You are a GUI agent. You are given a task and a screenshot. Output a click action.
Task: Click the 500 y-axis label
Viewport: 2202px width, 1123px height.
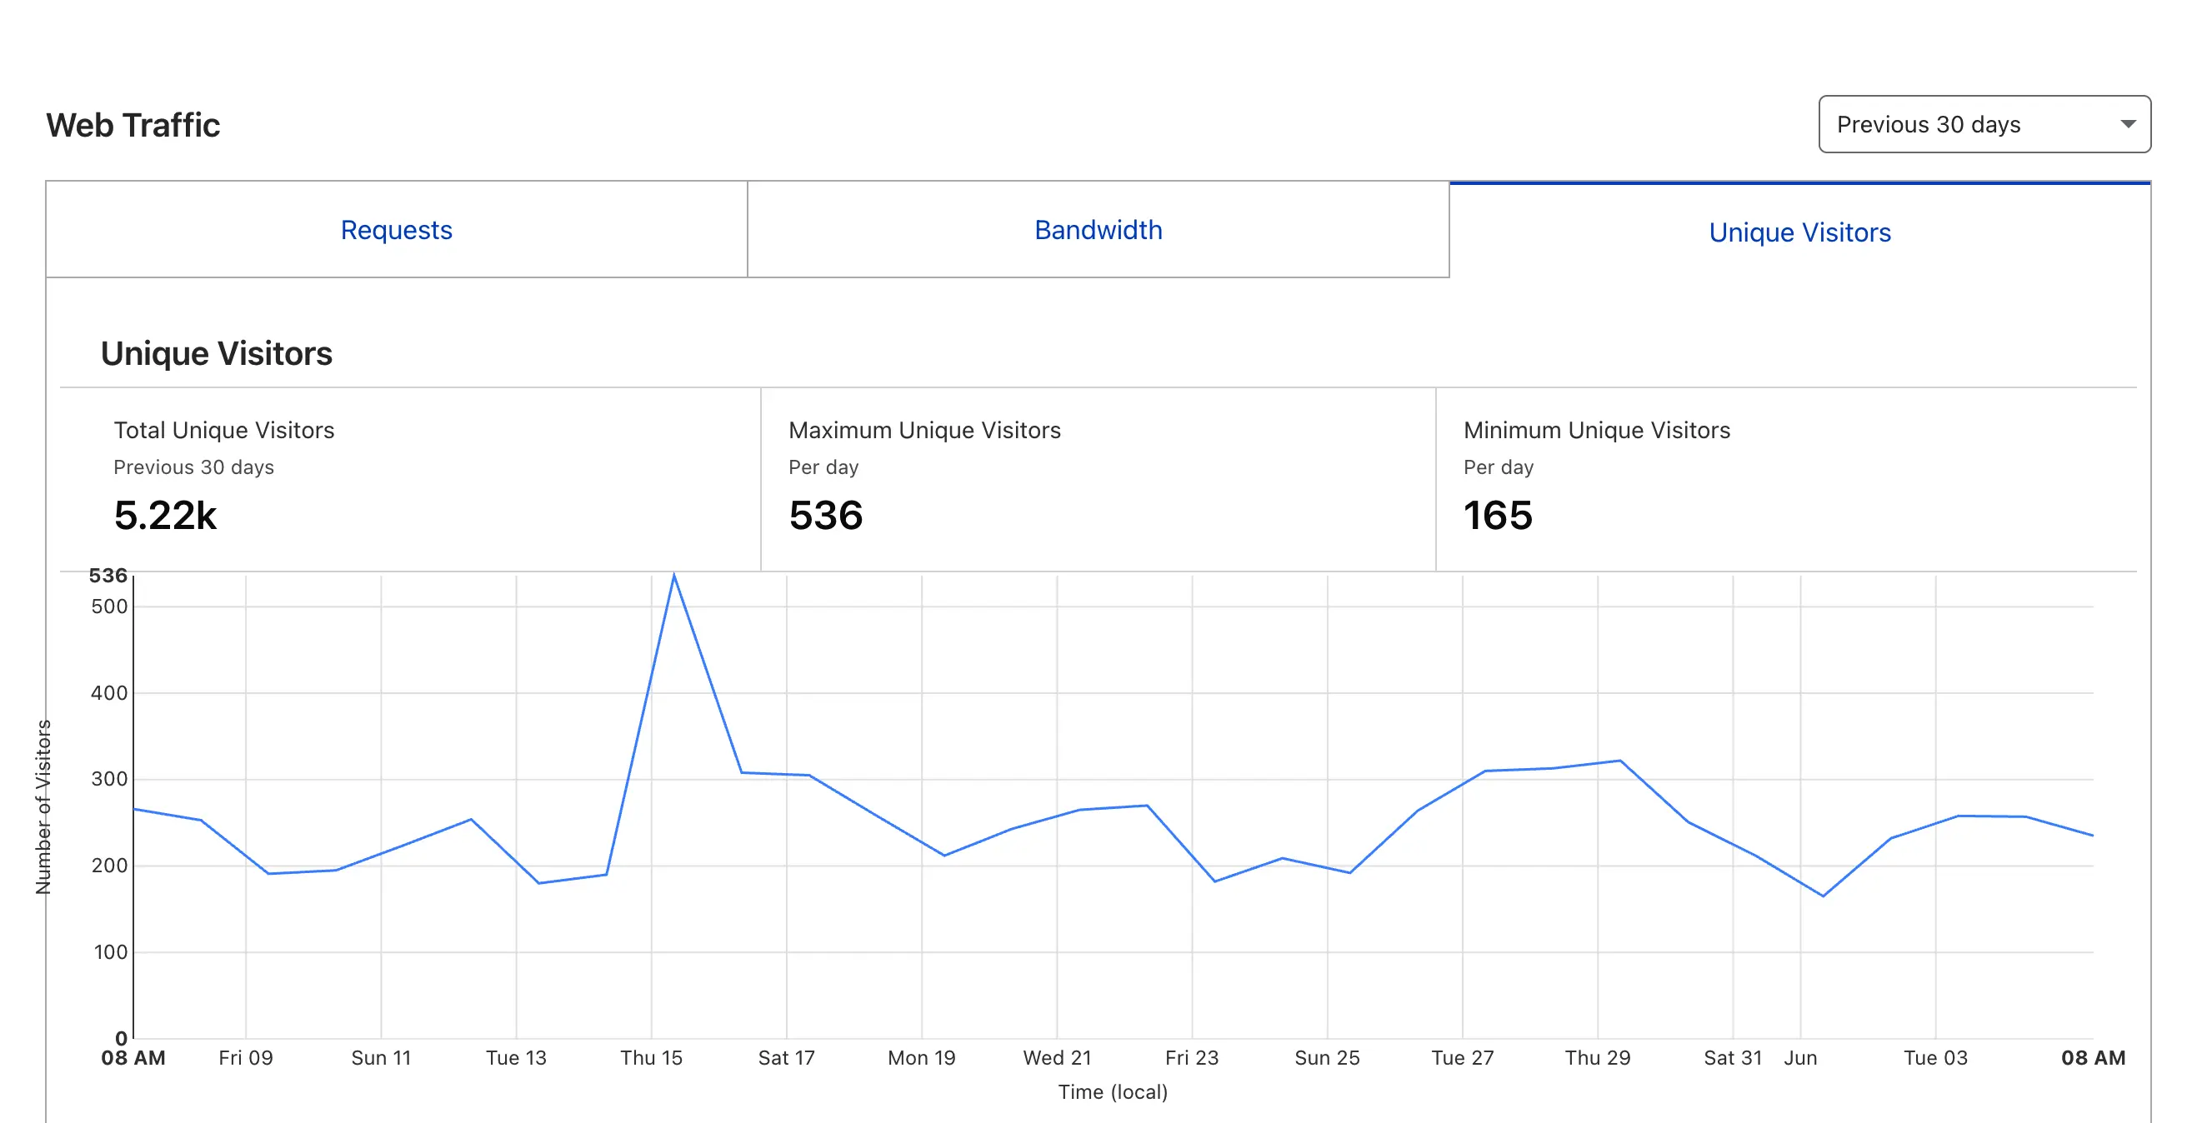pos(109,606)
